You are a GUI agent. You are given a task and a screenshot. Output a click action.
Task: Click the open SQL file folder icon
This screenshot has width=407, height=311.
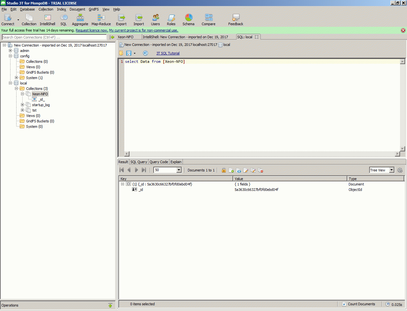pyautogui.click(x=121, y=53)
